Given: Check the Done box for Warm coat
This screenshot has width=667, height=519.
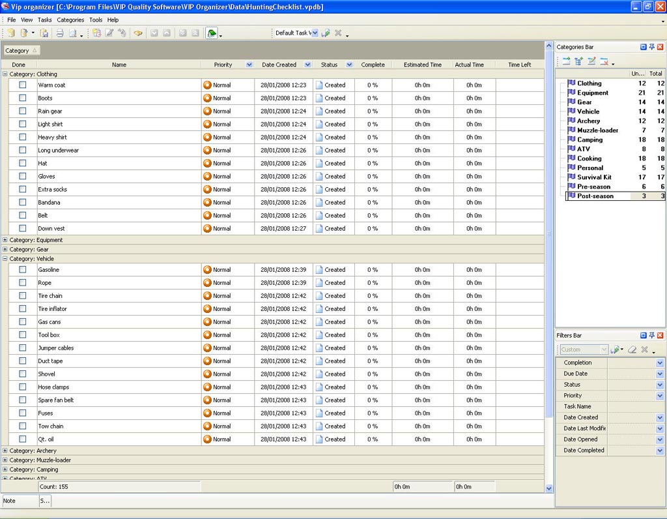Looking at the screenshot, I should (x=23, y=85).
